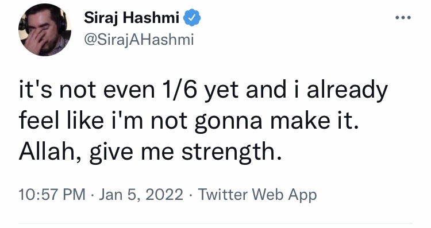Open the @SirajAHashmi handle link
Image resolution: width=431 pixels, height=228 pixels.
(x=139, y=40)
